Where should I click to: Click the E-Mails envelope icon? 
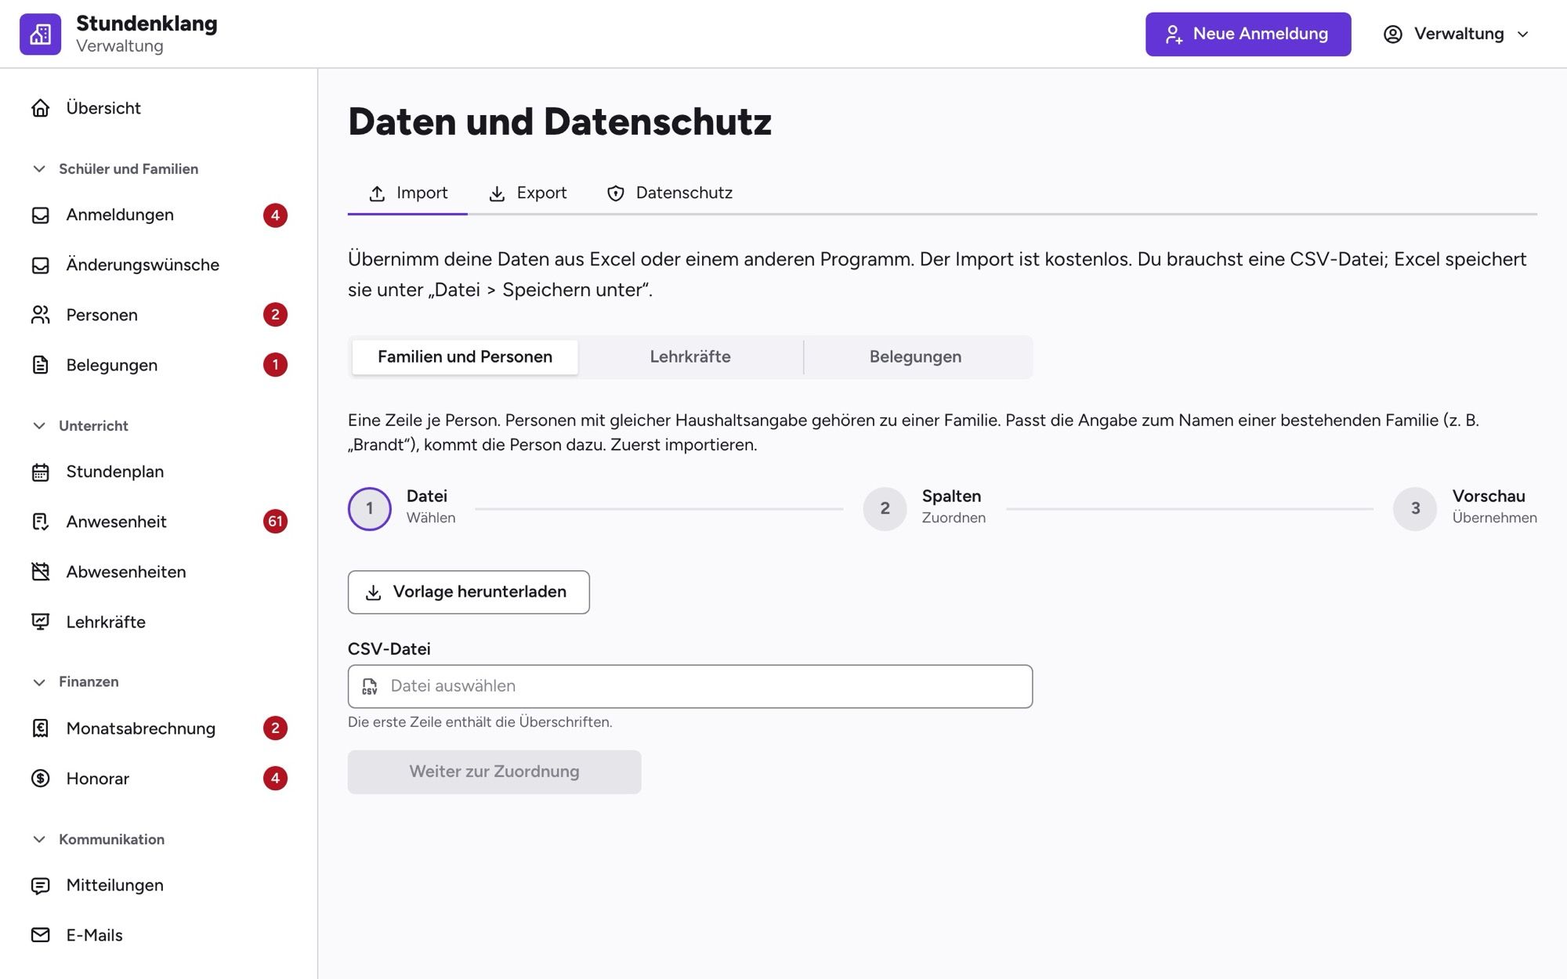[x=40, y=935]
